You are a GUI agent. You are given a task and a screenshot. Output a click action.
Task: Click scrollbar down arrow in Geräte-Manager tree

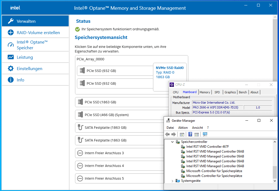[x=275, y=181]
